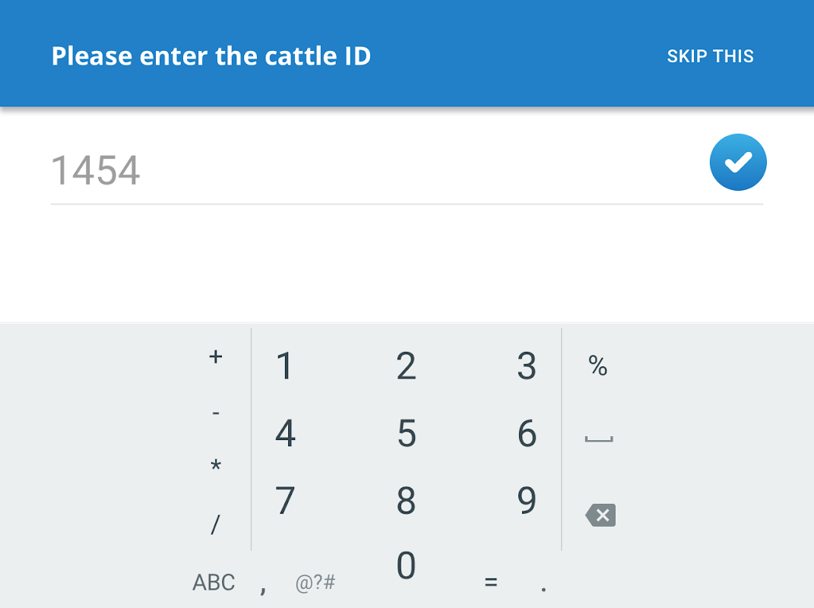Tap digit 9 on the keypad

(527, 501)
